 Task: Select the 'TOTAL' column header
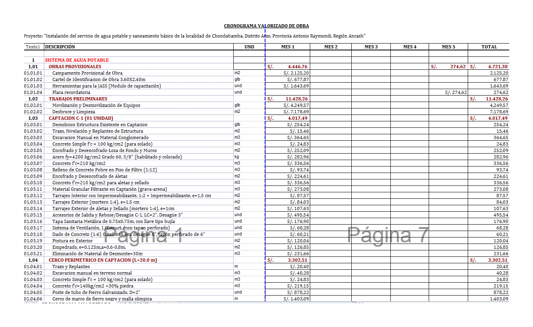[x=489, y=47]
